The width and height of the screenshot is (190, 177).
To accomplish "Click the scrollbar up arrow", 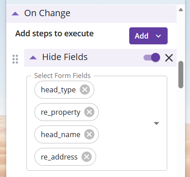I will (181, 10).
